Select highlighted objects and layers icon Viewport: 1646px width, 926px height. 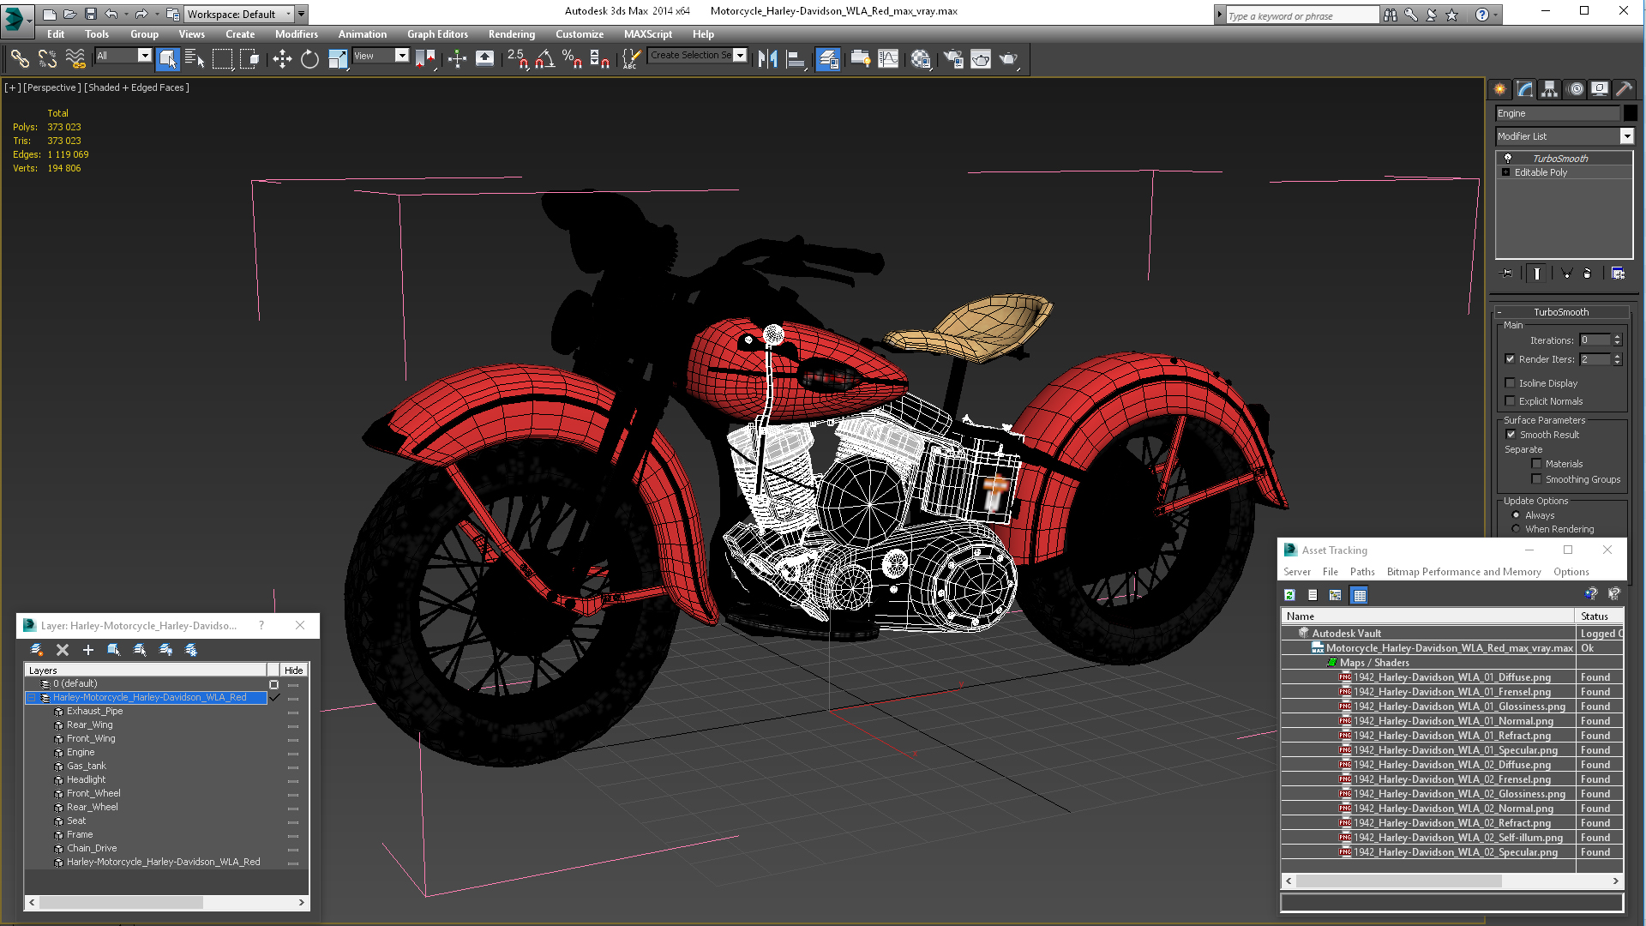(x=113, y=650)
